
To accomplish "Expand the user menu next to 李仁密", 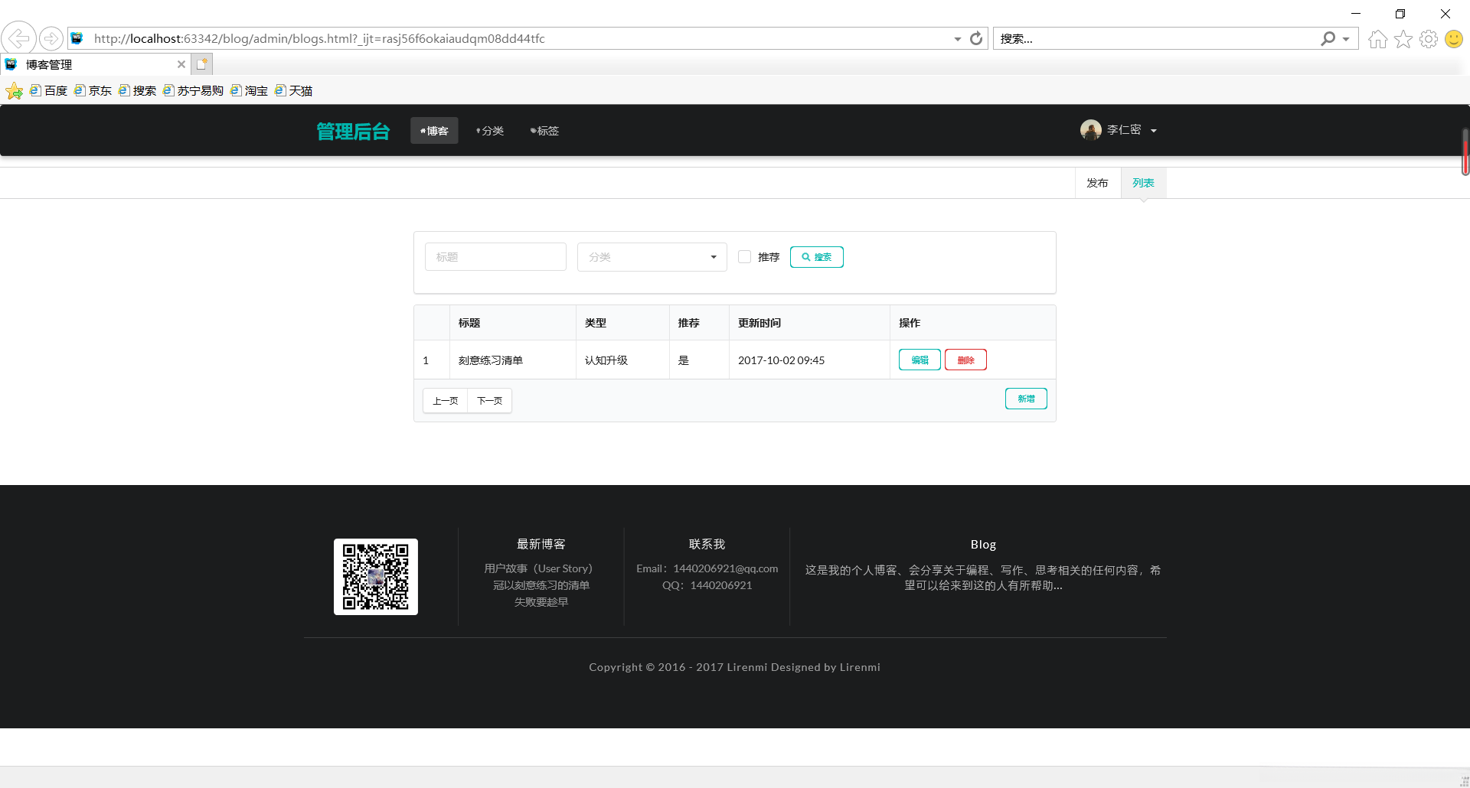I will click(1155, 131).
